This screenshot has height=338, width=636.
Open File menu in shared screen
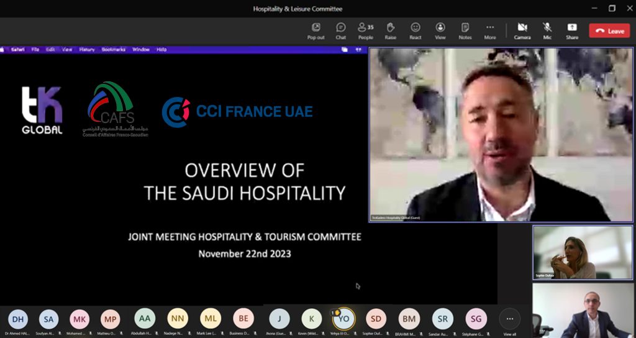35,50
